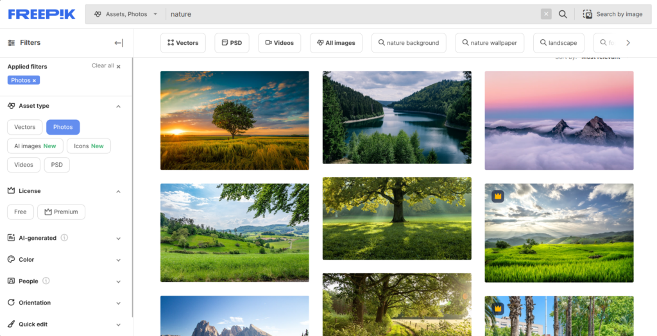The image size is (657, 336).
Task: Toggle the Free license filter
Action: (21, 212)
